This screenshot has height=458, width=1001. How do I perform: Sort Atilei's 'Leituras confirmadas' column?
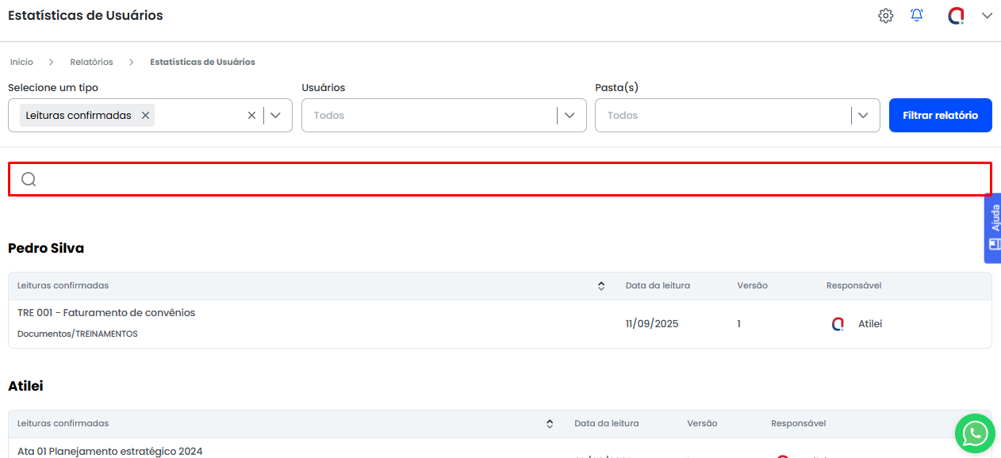coord(550,424)
